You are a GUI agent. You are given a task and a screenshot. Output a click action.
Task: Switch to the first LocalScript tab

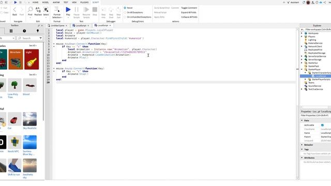(x=81, y=25)
